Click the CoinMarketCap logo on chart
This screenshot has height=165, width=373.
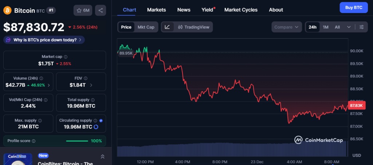(x=318, y=140)
